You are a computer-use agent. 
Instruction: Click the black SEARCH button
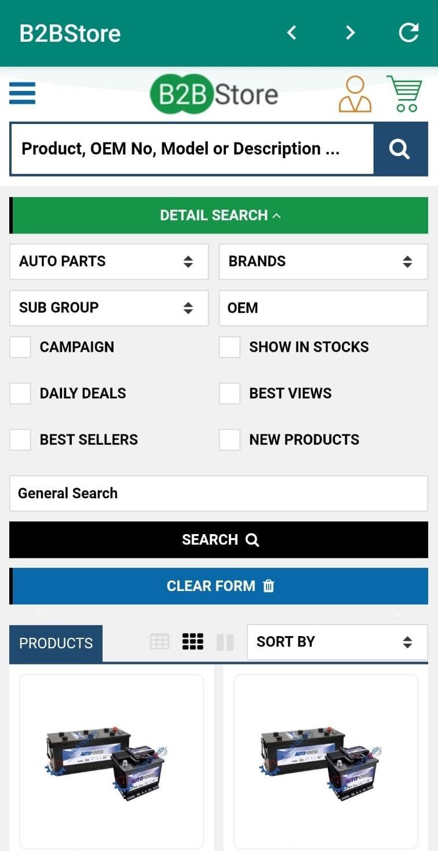click(x=219, y=540)
